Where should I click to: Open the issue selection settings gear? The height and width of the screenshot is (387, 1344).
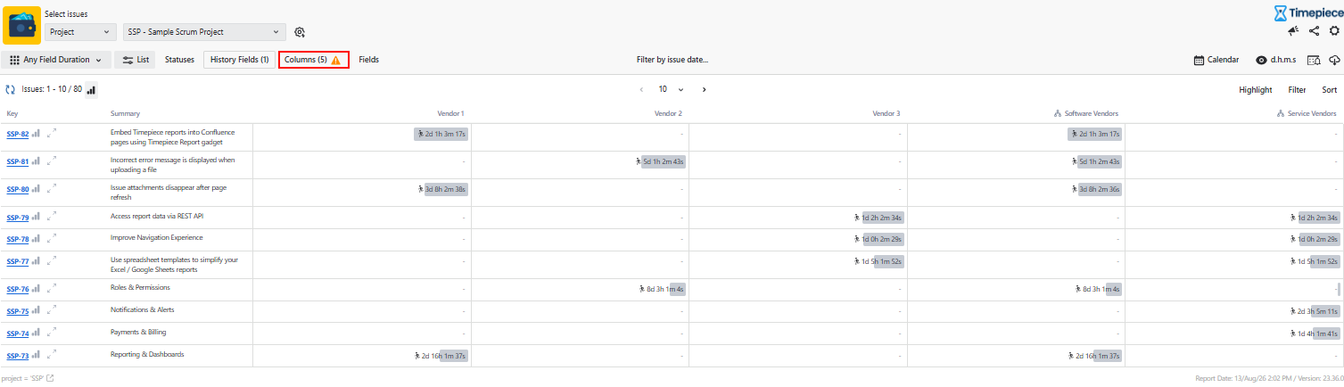pos(300,32)
